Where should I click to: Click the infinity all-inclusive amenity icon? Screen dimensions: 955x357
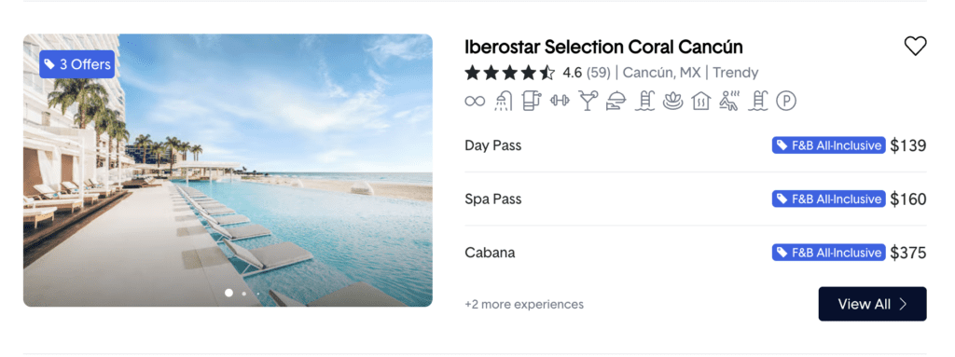pos(475,101)
